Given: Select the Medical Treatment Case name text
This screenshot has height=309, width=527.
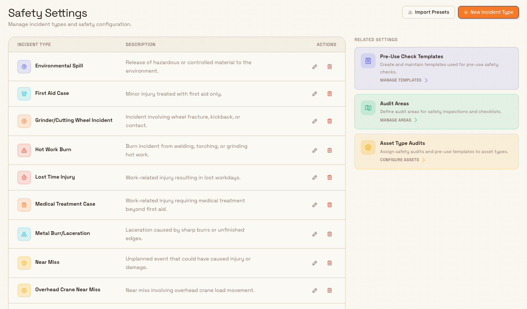Looking at the screenshot, I should point(65,204).
